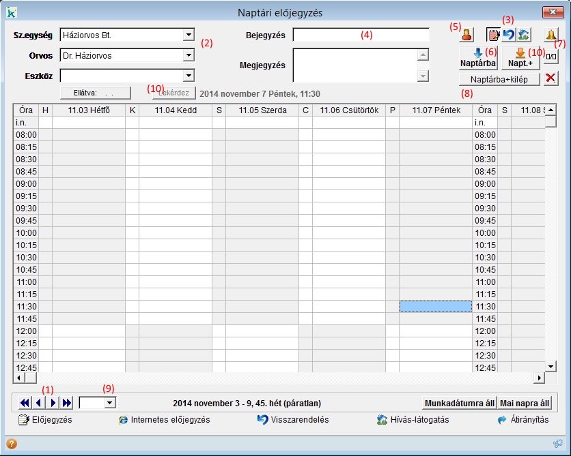This screenshot has width=571, height=456.
Task: Click the red X delete icon
Action: [551, 80]
